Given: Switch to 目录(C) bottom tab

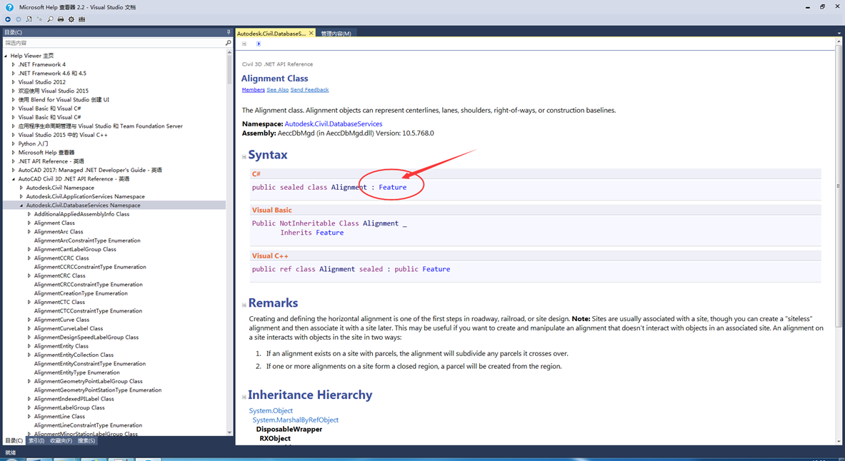Looking at the screenshot, I should 14,440.
